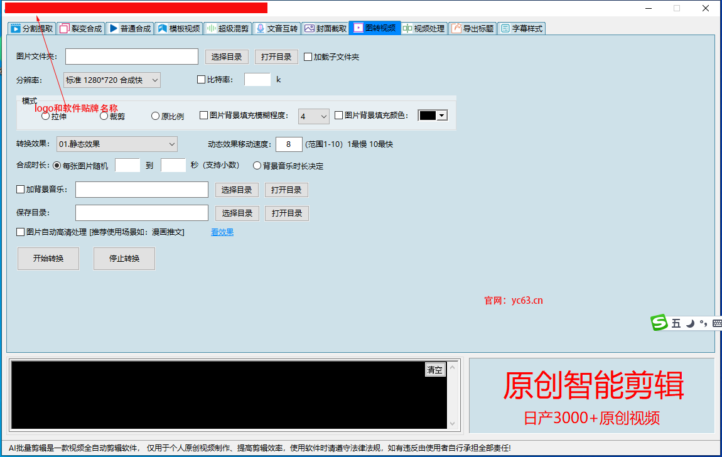Click the 动态效果移动速度 field showing 8
The width and height of the screenshot is (722, 457).
tap(289, 144)
